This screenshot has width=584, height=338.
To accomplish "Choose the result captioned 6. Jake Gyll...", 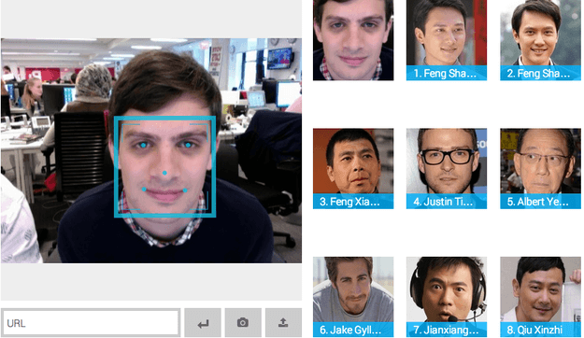I will point(353,297).
